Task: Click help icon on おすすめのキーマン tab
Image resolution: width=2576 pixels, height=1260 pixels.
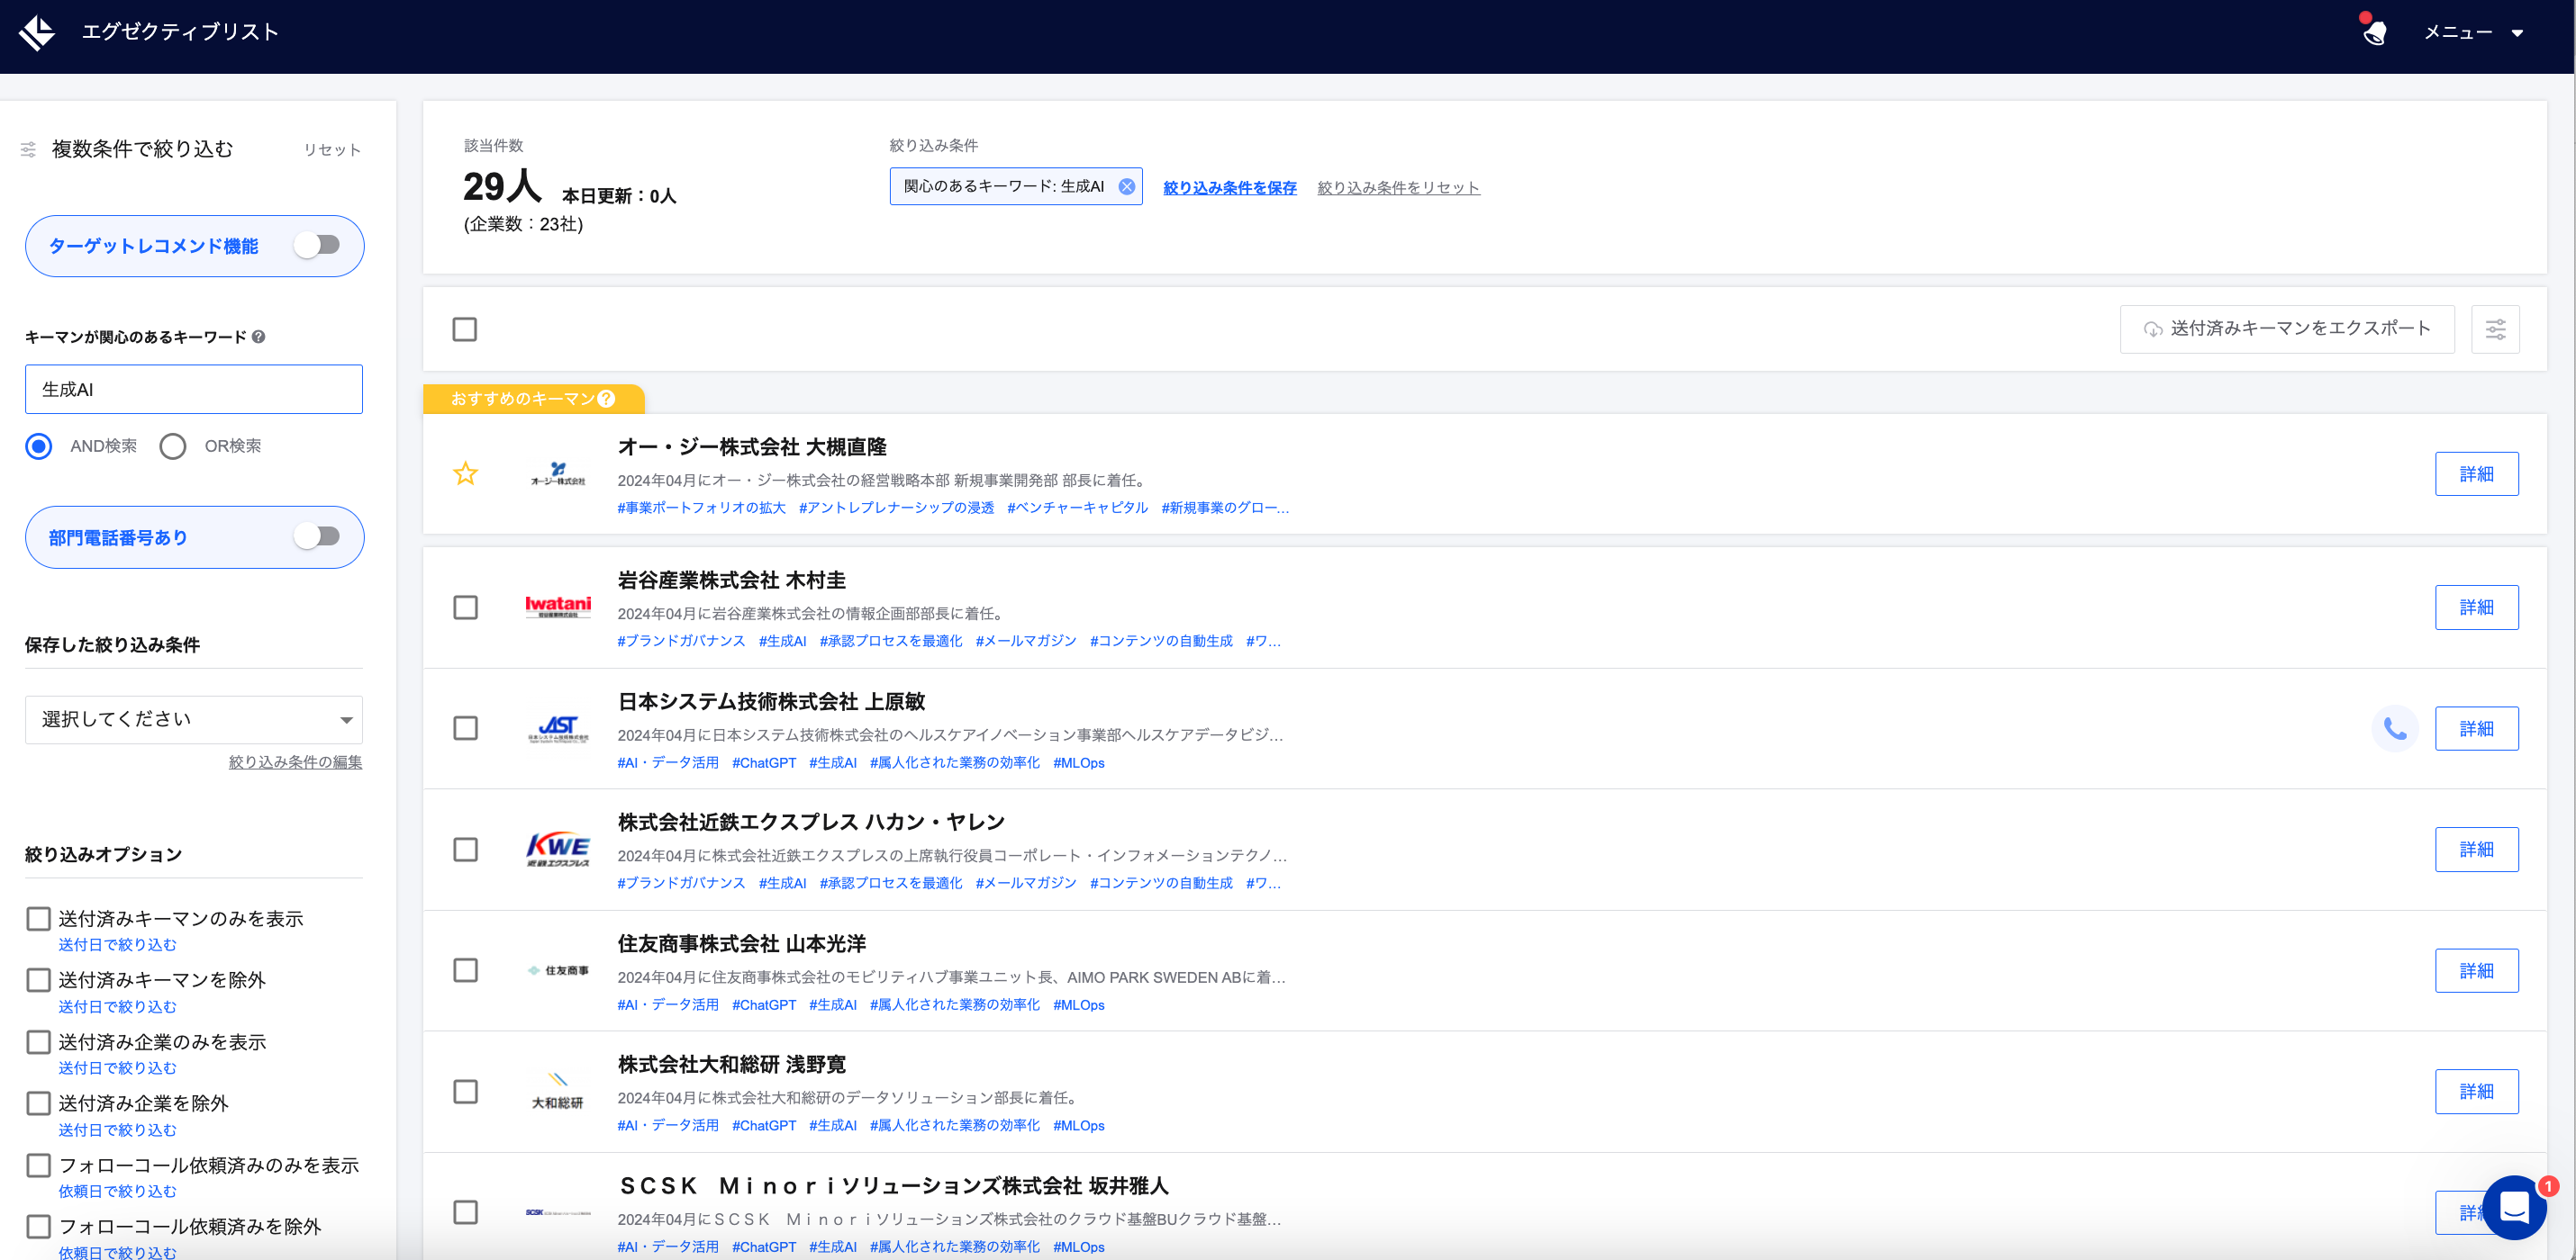Action: pos(606,399)
